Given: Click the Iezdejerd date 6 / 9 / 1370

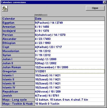Looking at the screenshot, I should (70, 31).
